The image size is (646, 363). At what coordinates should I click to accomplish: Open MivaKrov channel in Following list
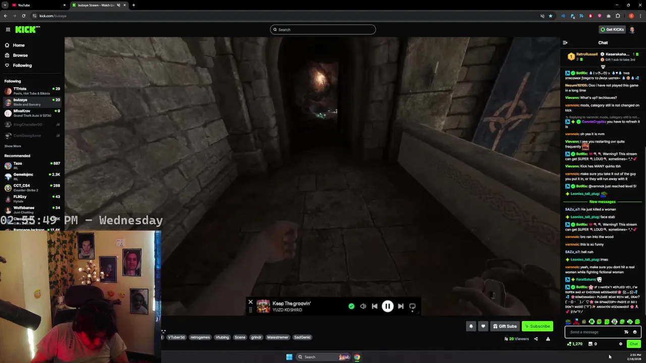tap(32, 113)
